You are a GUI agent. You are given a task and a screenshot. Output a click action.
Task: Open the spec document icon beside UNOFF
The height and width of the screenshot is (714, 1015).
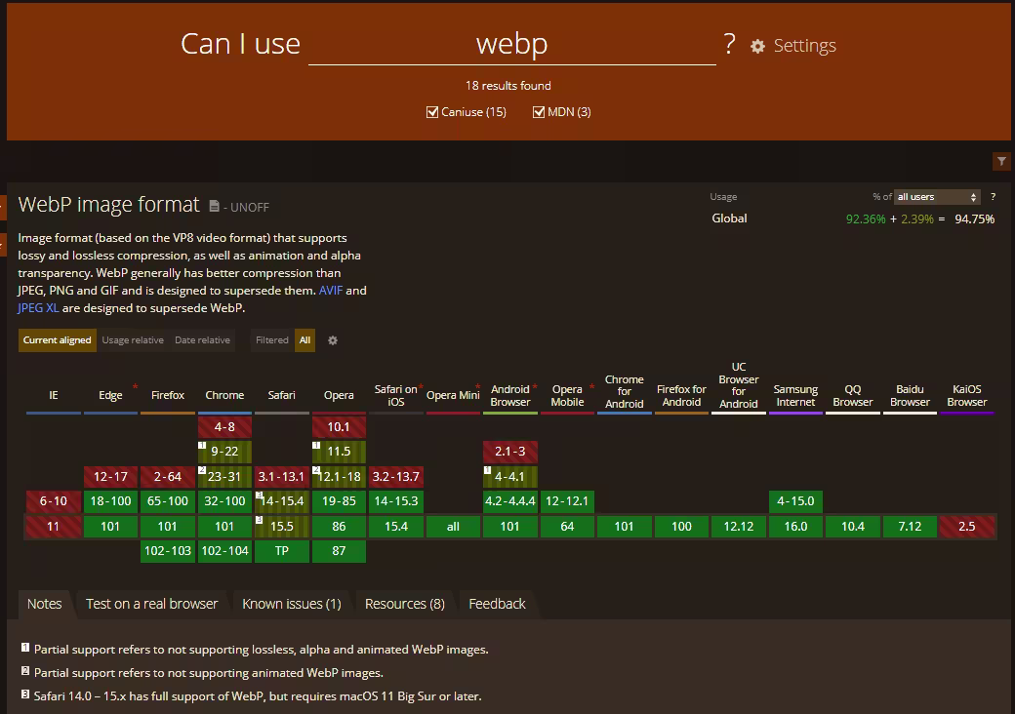(x=215, y=206)
